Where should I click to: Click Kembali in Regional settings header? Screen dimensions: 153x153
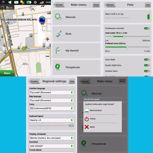34,81
